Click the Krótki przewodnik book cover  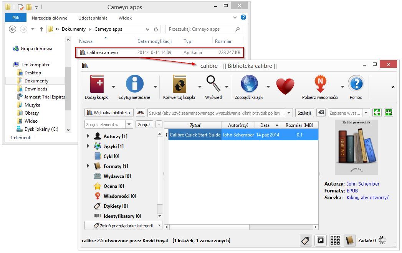tap(356, 147)
